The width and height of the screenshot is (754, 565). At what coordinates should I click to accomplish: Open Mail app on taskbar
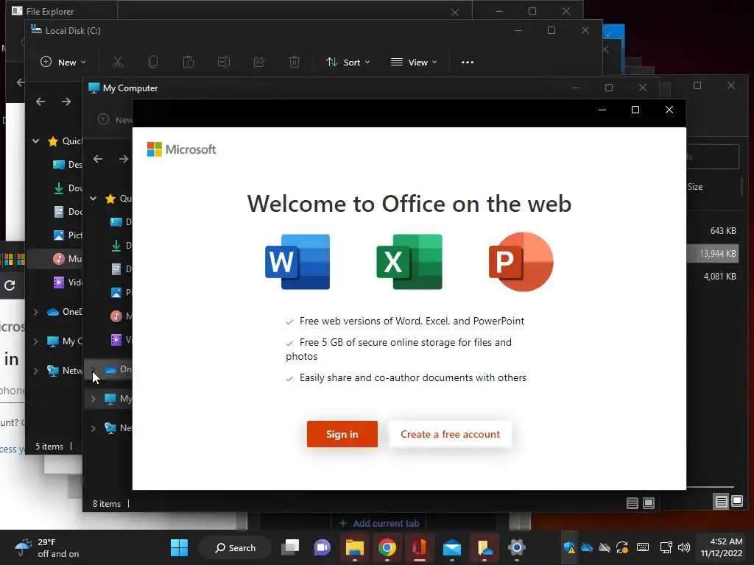click(x=452, y=547)
